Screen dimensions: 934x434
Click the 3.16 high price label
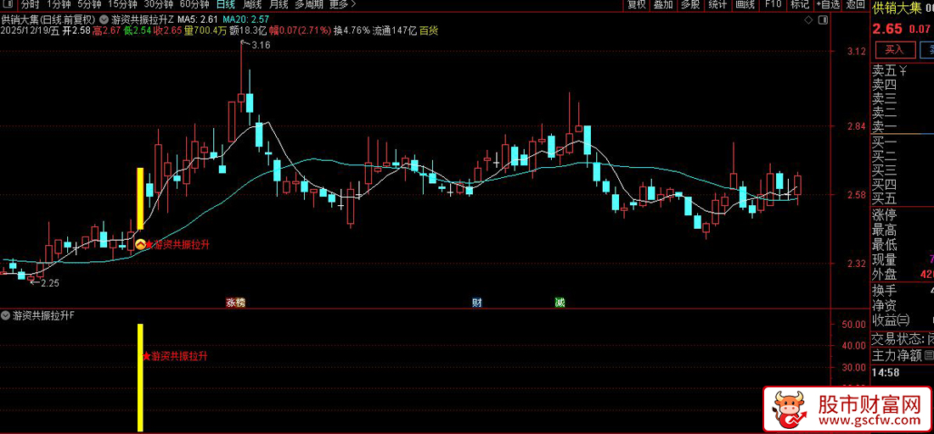coord(261,45)
